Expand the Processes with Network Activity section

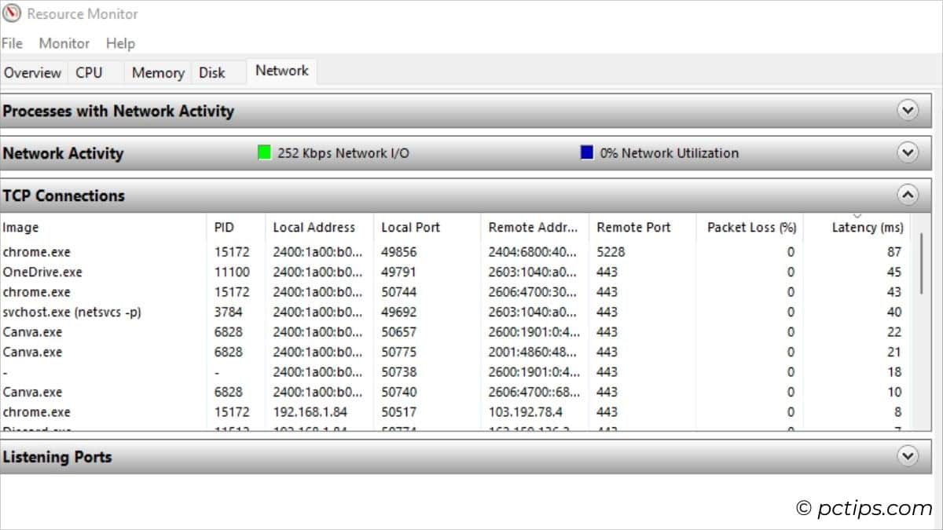tap(908, 109)
